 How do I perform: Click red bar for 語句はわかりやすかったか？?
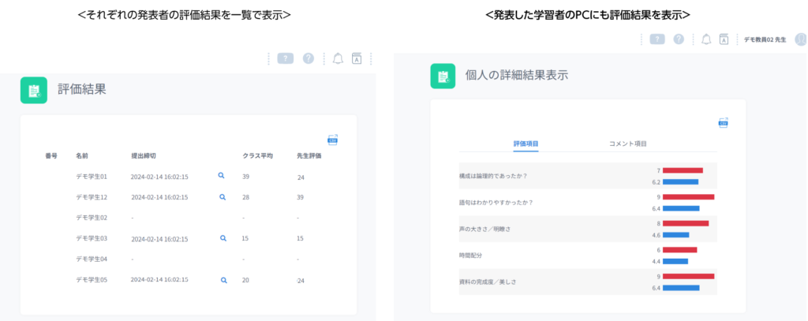(688, 197)
